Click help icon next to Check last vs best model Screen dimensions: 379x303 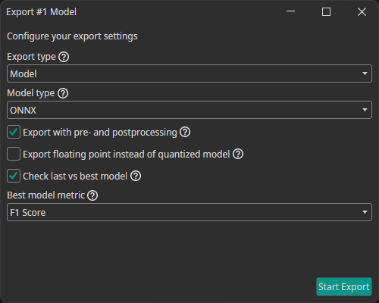[x=136, y=176]
